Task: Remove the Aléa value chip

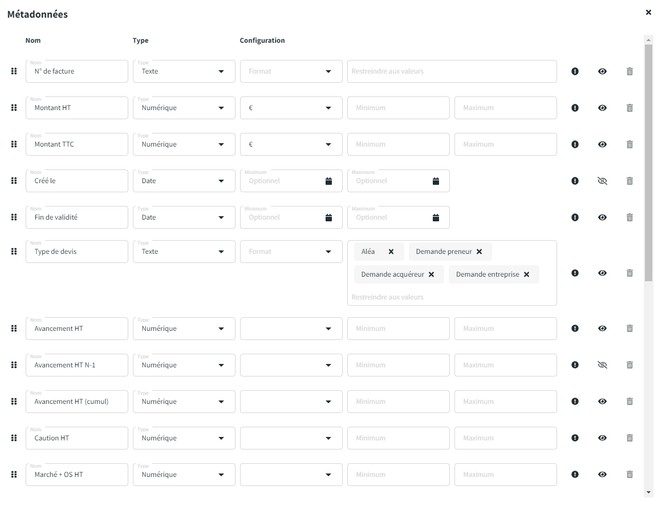Action: 391,252
